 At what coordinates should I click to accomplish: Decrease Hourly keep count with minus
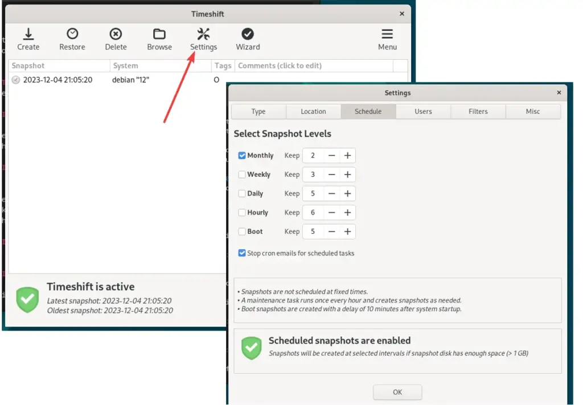(x=332, y=212)
